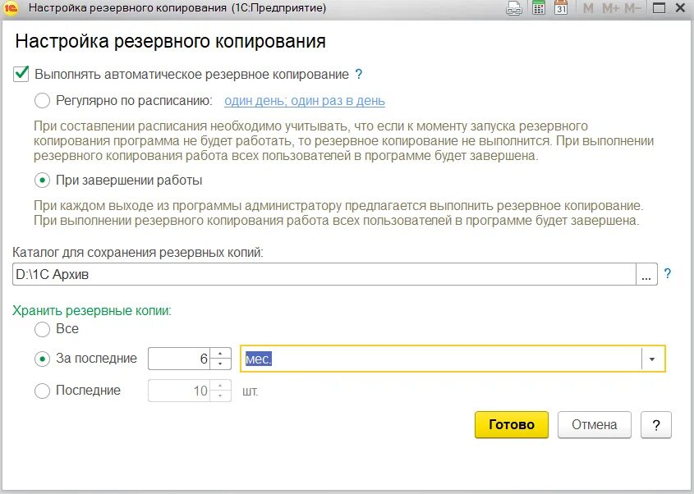Viewport: 694px width, 494px height.
Task: Click the backup folder path field
Action: pyautogui.click(x=324, y=274)
